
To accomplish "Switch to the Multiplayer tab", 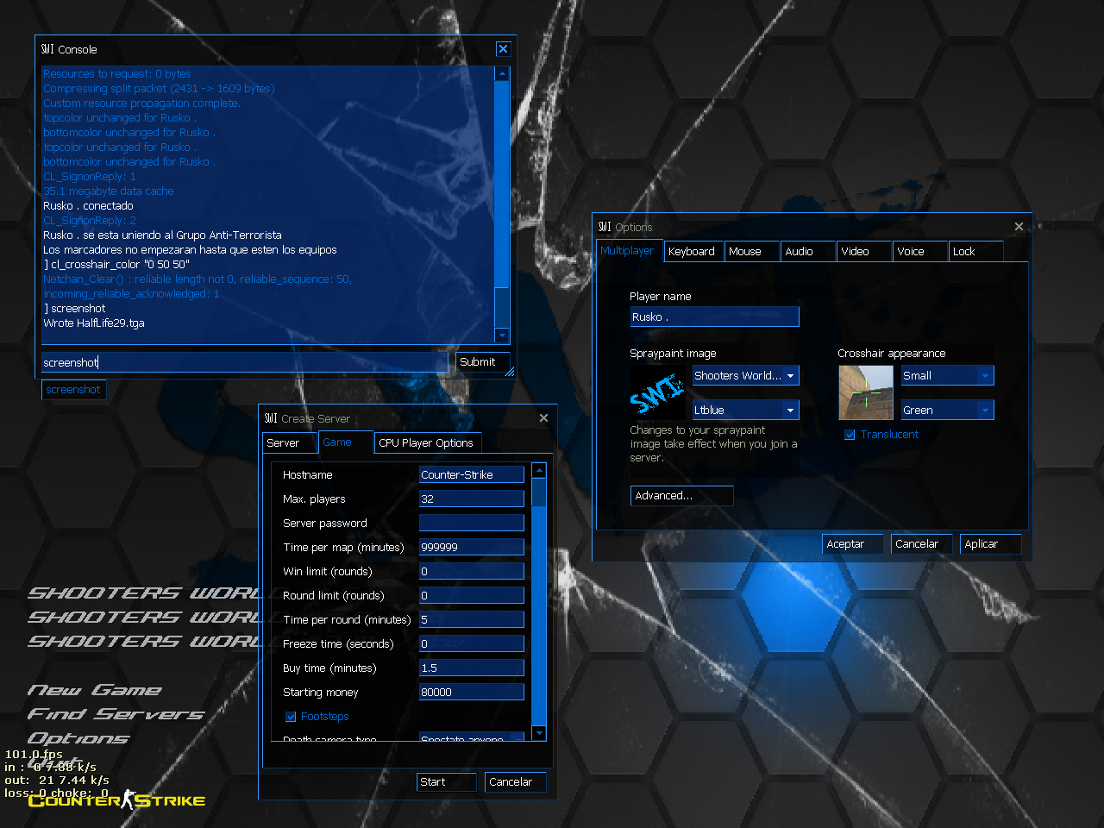I will [628, 251].
